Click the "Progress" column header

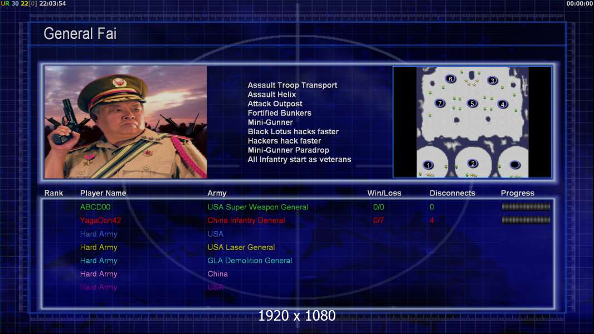tap(518, 193)
